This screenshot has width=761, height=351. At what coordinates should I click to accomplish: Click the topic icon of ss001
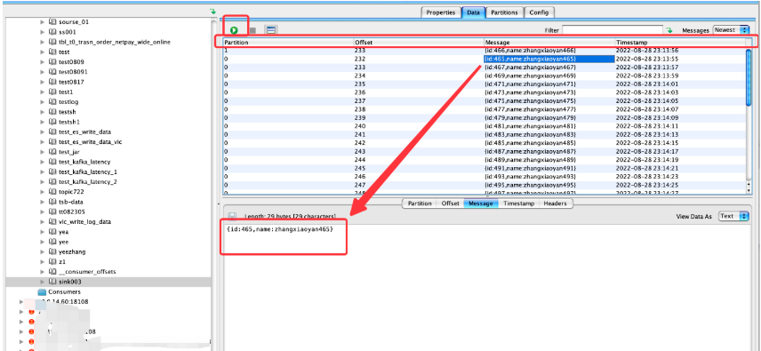pos(53,32)
